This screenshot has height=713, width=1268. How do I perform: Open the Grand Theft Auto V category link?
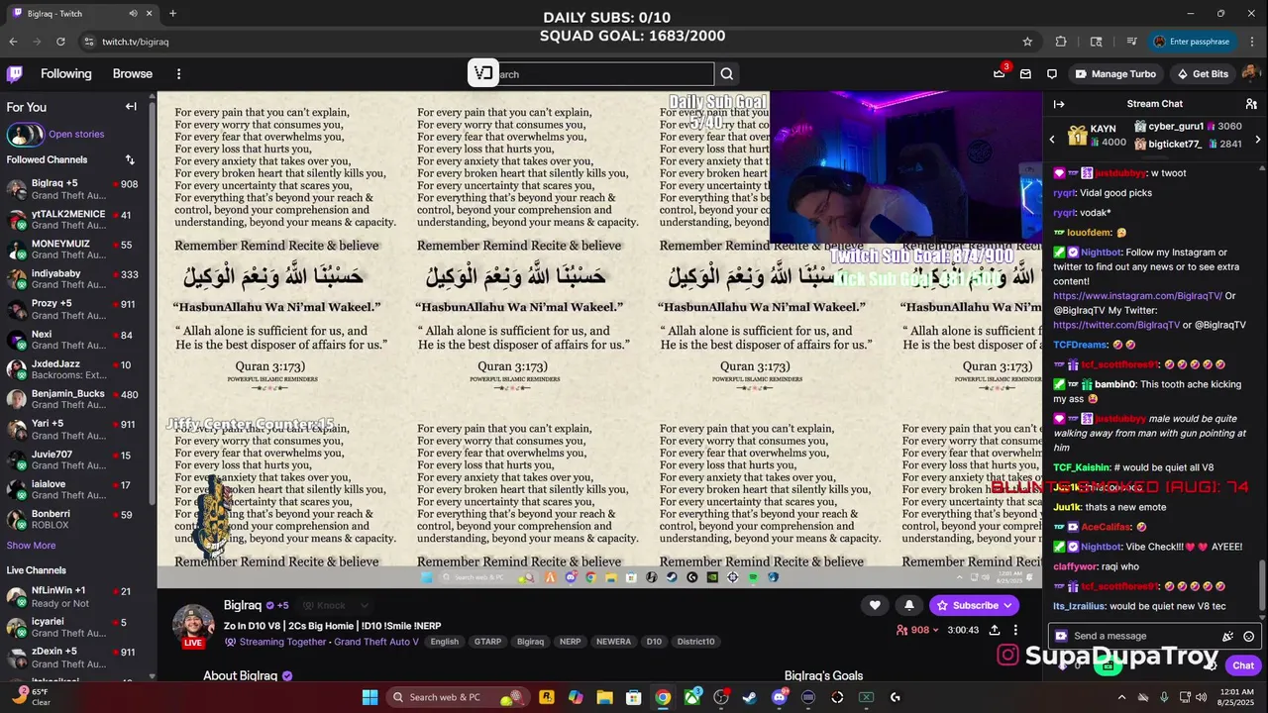coord(377,642)
